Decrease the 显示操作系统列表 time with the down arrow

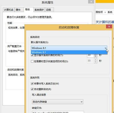point(96,56)
